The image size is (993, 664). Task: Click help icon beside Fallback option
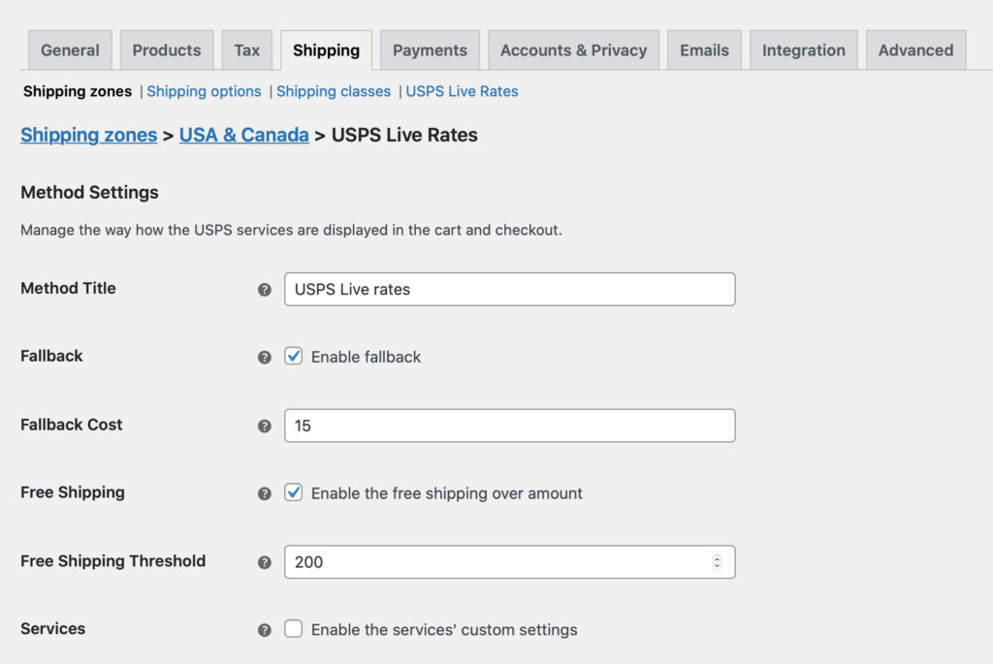[x=264, y=358]
